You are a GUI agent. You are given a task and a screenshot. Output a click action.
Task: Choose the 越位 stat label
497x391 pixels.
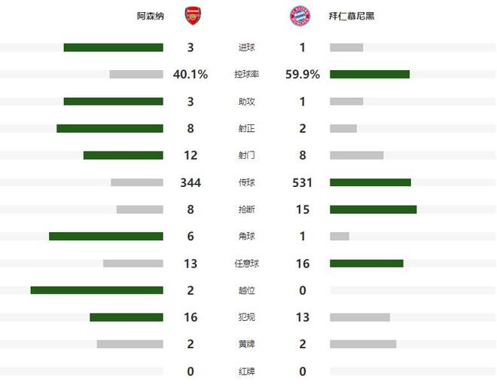pos(245,291)
